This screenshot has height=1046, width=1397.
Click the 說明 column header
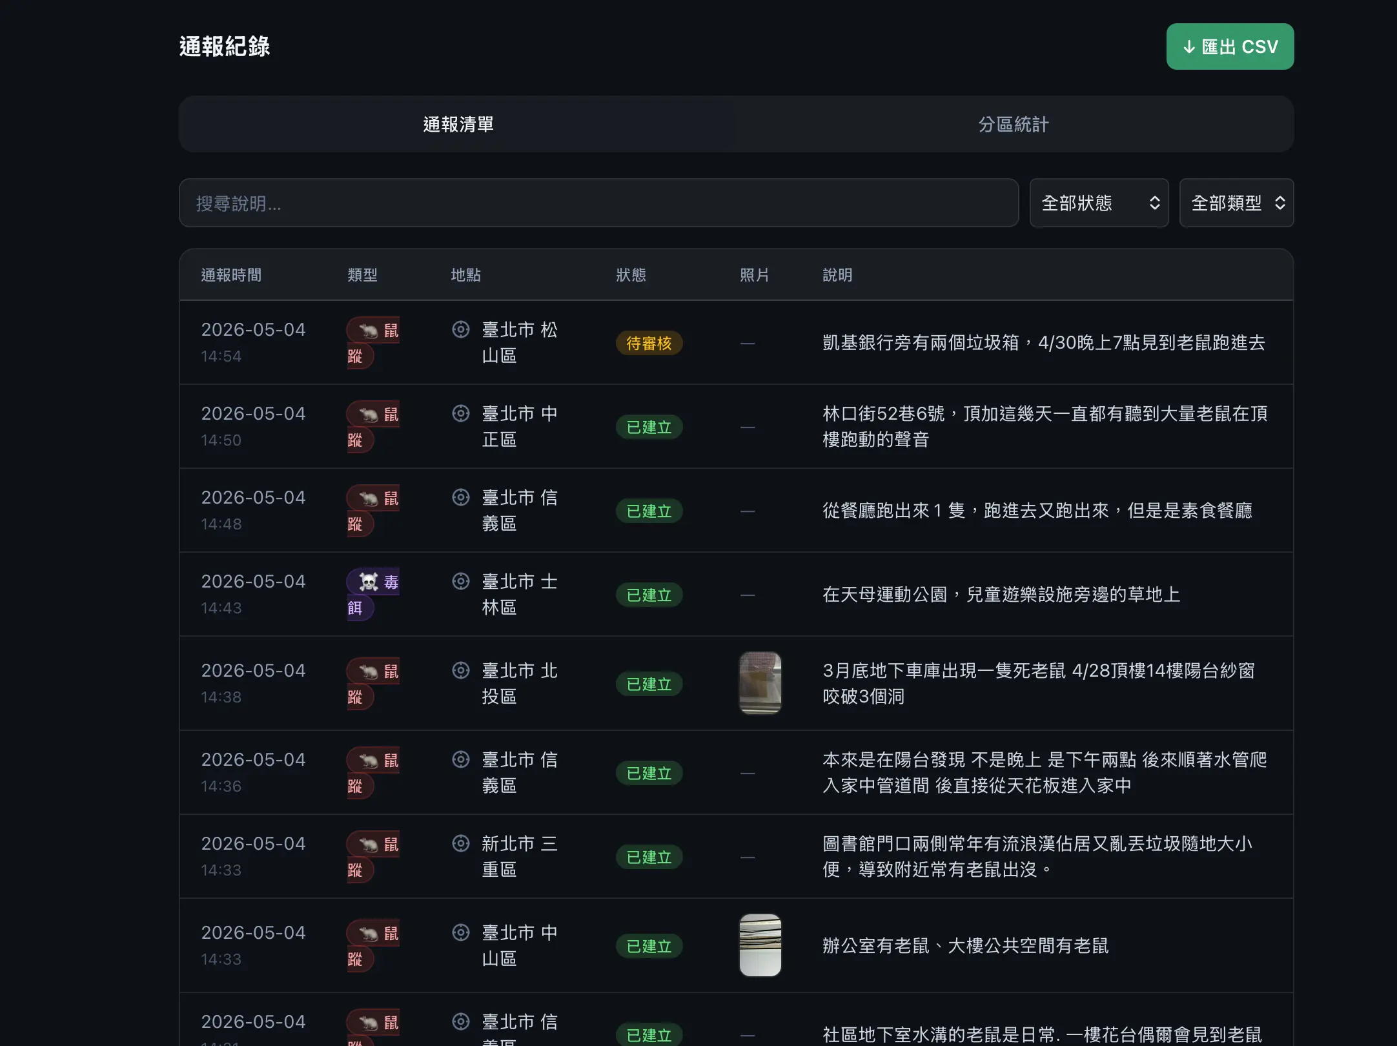pos(837,275)
